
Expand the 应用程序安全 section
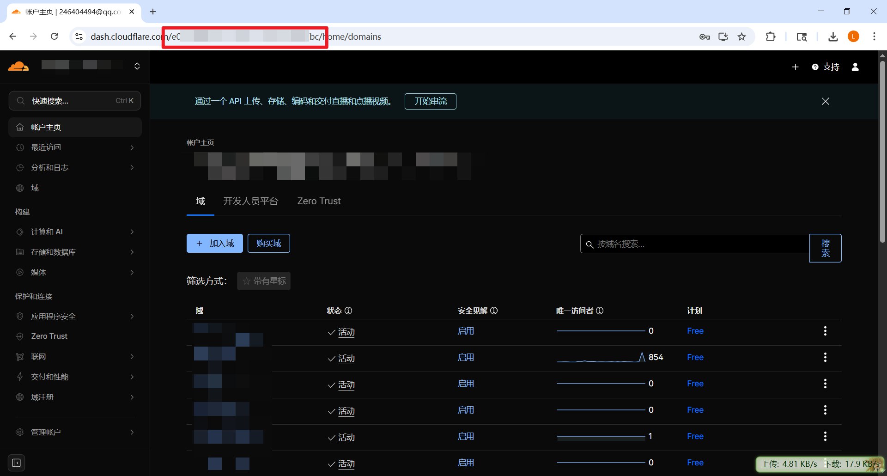[75, 317]
